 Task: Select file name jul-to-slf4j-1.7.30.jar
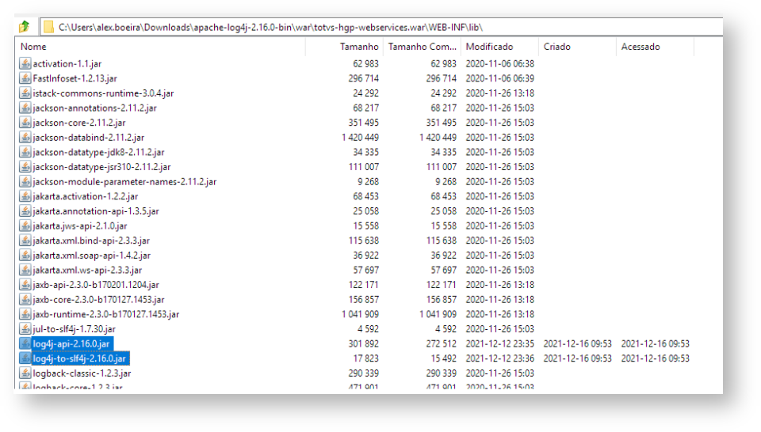click(75, 329)
